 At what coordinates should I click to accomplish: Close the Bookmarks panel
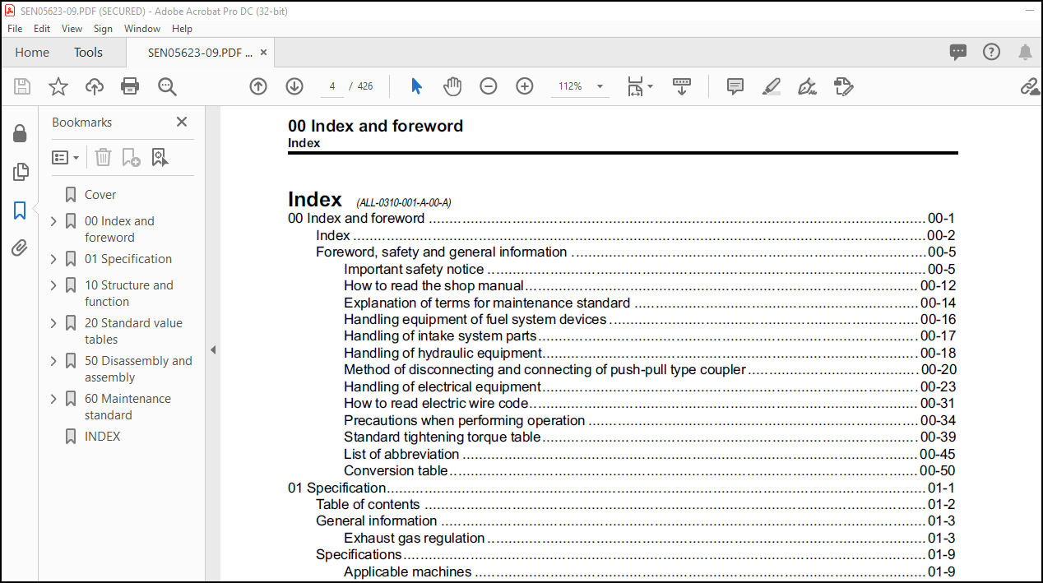[182, 122]
